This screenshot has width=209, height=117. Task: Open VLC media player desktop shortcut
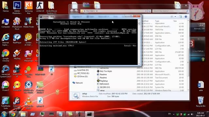click(28, 103)
